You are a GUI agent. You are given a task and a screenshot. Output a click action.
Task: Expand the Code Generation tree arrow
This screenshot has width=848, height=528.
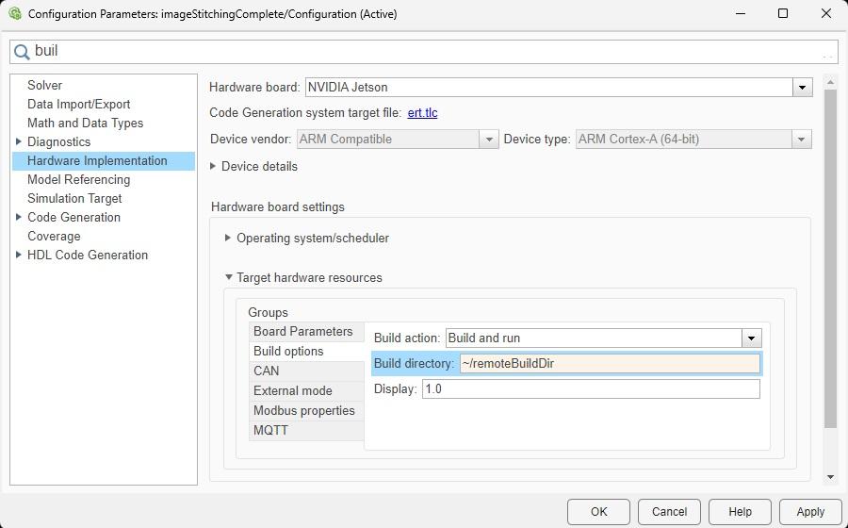(x=19, y=217)
